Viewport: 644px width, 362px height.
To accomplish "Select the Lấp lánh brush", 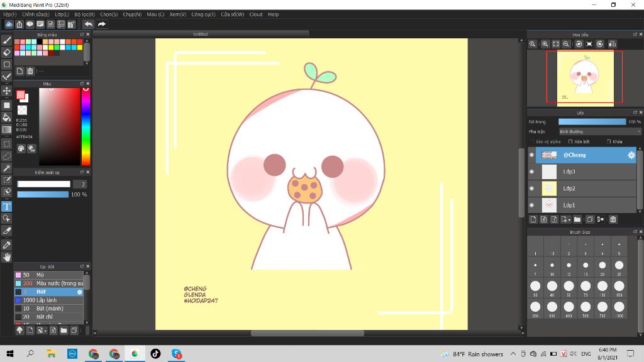I will [x=49, y=300].
